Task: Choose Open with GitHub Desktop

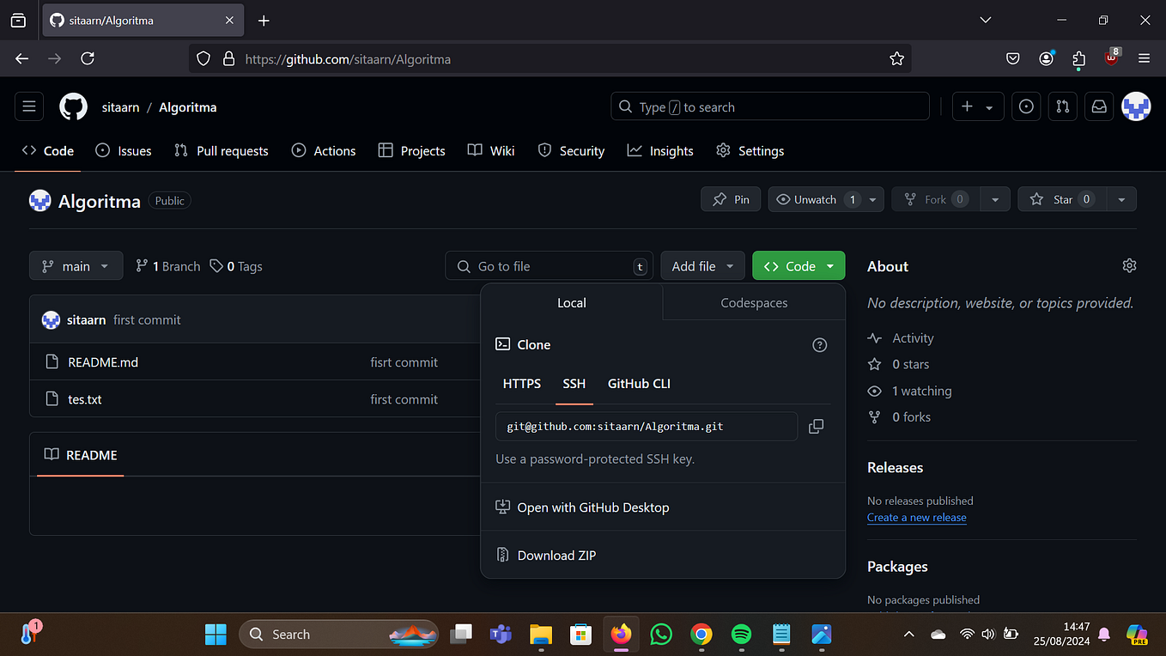Action: [592, 507]
